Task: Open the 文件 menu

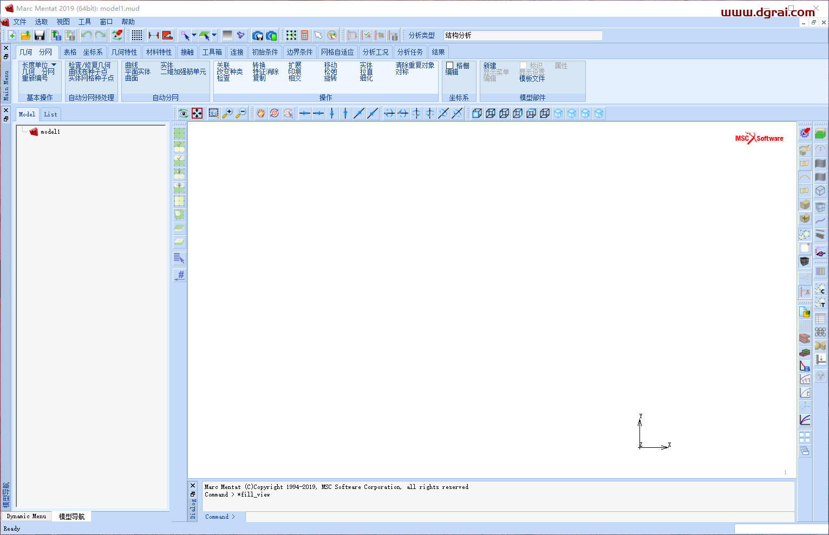Action: [20, 22]
